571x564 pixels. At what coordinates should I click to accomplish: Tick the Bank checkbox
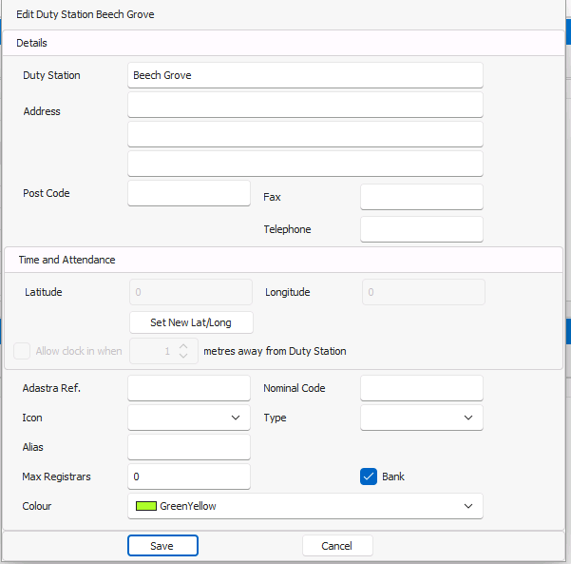(370, 476)
